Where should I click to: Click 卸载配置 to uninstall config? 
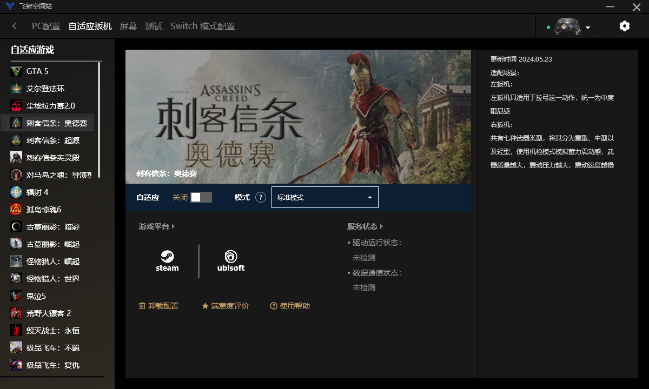pyautogui.click(x=158, y=306)
